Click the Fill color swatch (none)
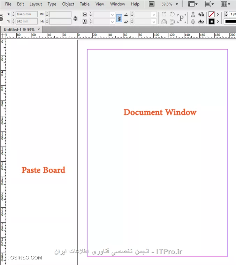 tap(212, 14)
